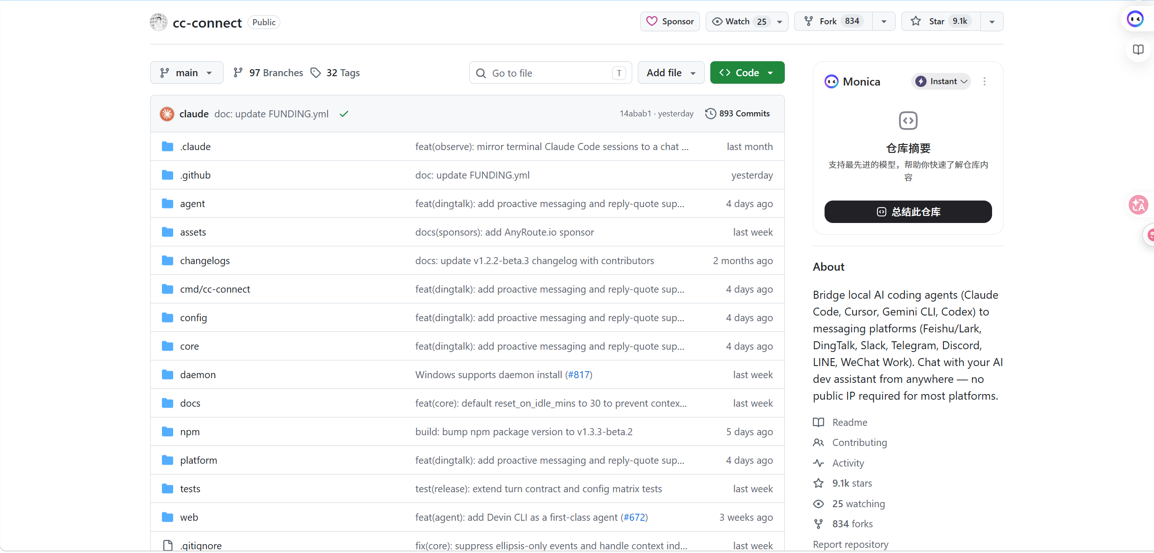
Task: Click the tag icon beside 32 Tags
Action: coord(316,72)
